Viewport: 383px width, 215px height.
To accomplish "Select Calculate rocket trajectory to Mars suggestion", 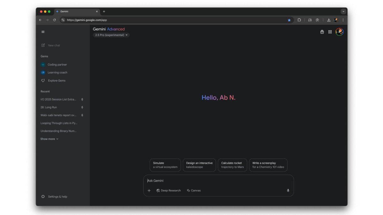I will [x=232, y=165].
